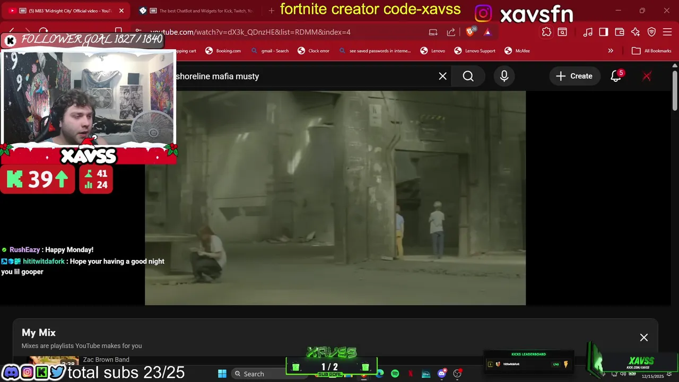The height and width of the screenshot is (382, 679).
Task: Open the Lenovo bookmark
Action: click(x=433, y=51)
